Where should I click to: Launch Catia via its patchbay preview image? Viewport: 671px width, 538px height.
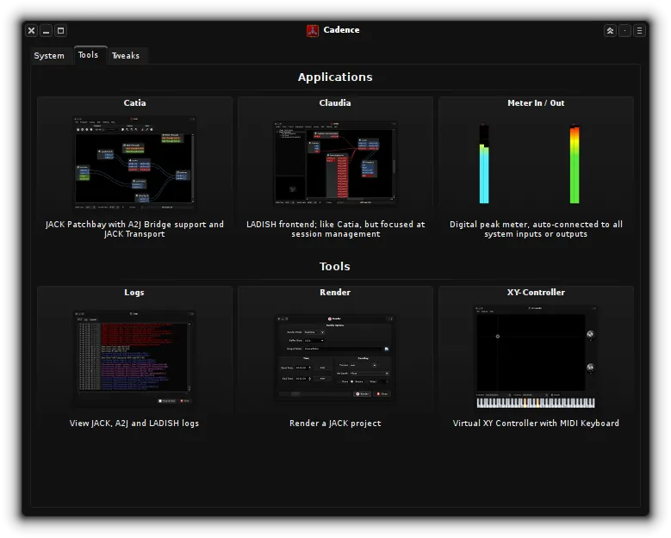point(134,164)
